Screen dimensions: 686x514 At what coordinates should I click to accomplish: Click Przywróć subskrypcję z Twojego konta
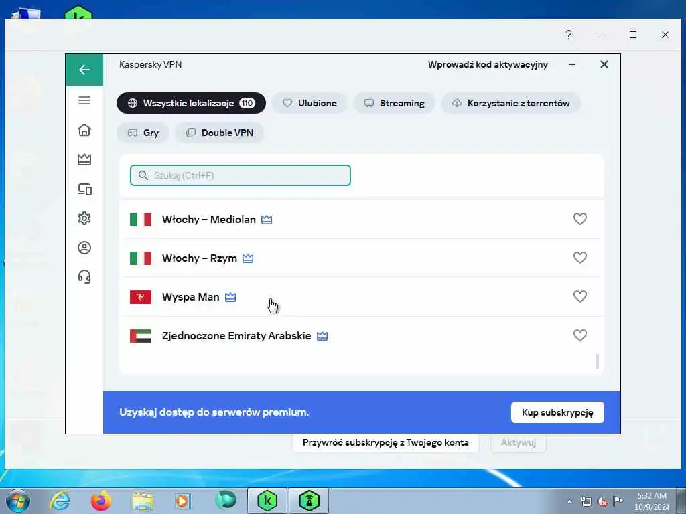(x=385, y=443)
